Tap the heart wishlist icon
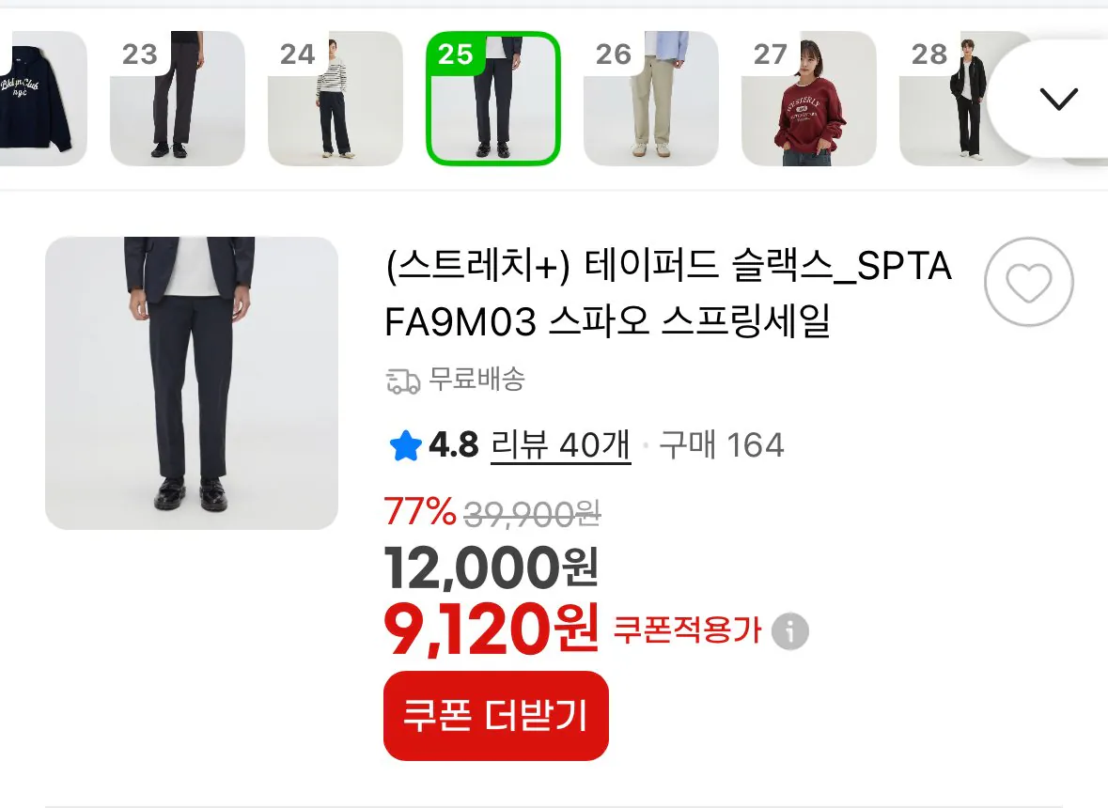The height and width of the screenshot is (808, 1108). [x=1029, y=282]
